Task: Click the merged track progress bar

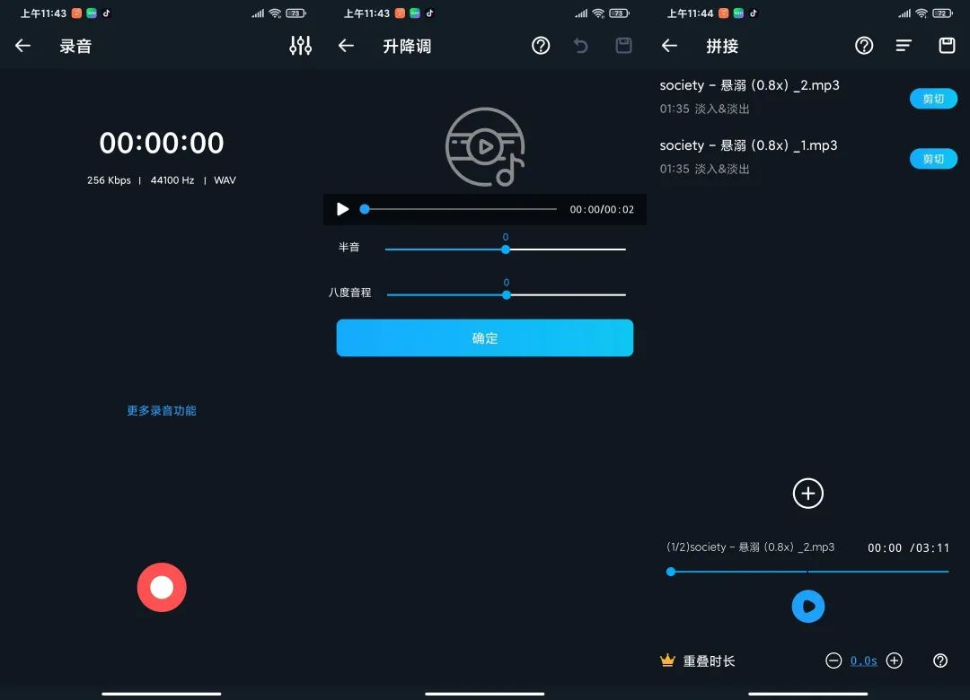Action: pyautogui.click(x=808, y=572)
